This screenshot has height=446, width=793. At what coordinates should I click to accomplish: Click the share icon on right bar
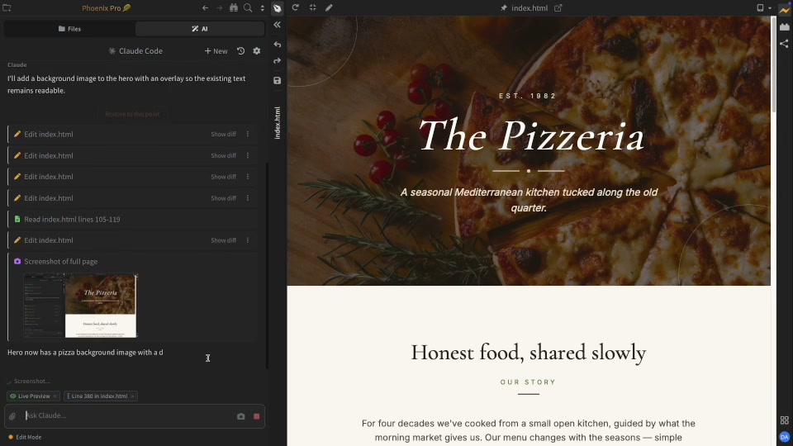[785, 44]
